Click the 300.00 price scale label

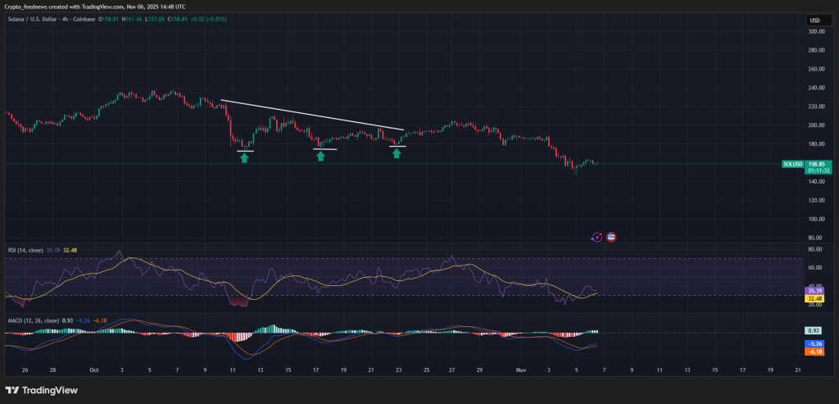click(816, 32)
